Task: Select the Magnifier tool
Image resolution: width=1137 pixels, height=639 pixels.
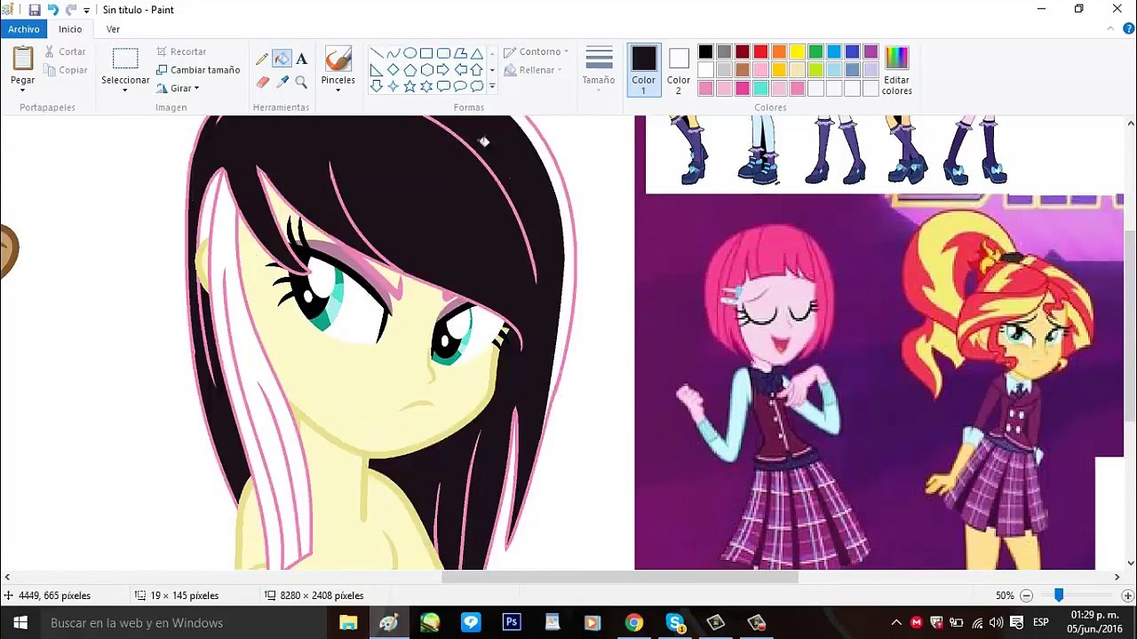Action: click(301, 82)
